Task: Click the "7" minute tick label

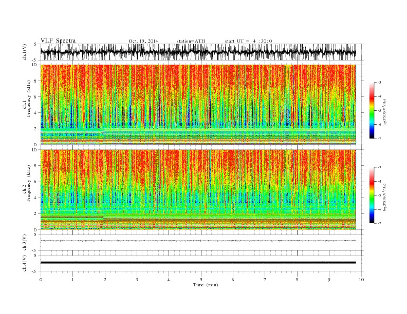Action: (x=265, y=280)
